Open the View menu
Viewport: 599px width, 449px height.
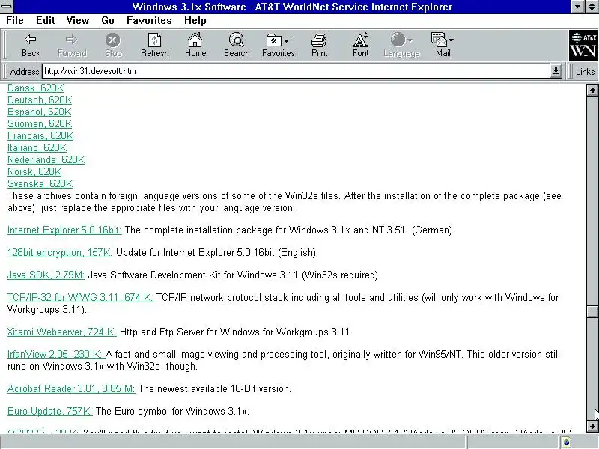pyautogui.click(x=78, y=21)
